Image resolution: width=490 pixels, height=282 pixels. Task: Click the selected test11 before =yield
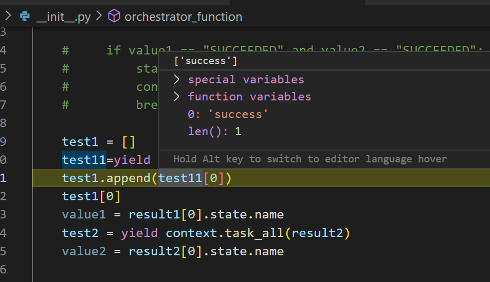pos(84,160)
